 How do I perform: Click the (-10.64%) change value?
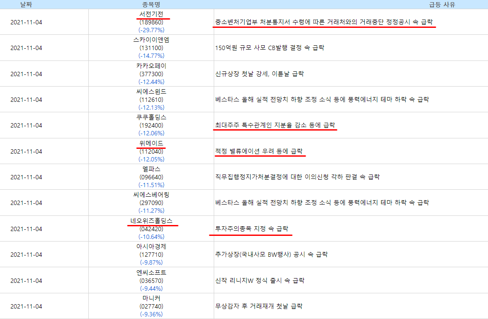[151, 237]
